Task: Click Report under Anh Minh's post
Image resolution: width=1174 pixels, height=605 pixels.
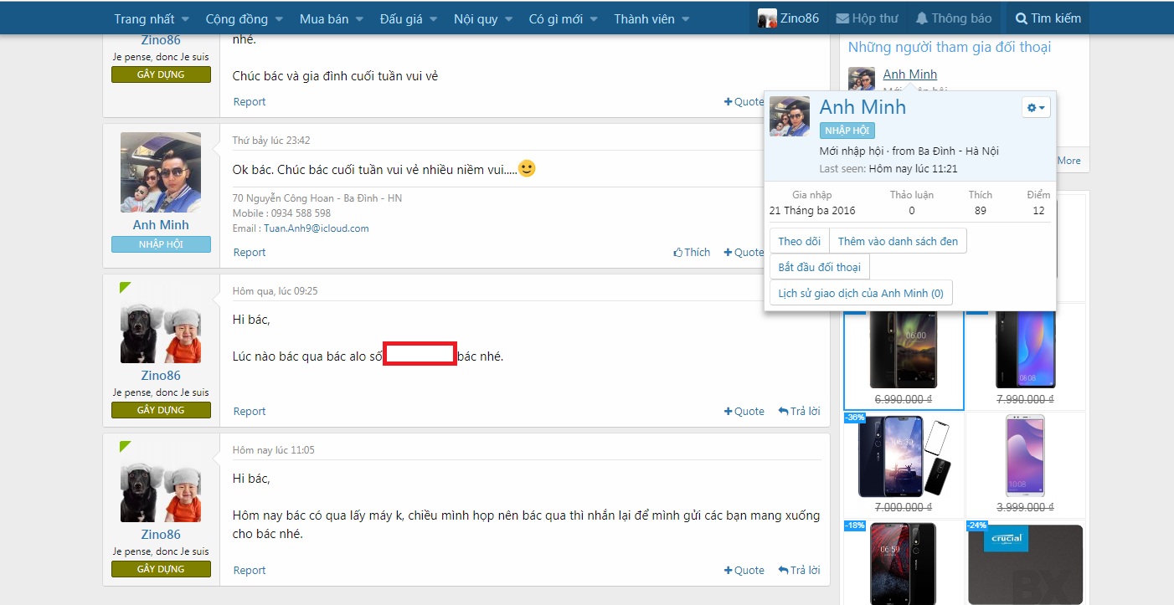Action: click(250, 252)
